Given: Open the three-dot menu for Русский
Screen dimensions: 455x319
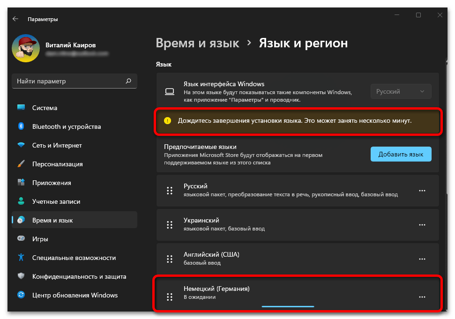Looking at the screenshot, I should (422, 191).
